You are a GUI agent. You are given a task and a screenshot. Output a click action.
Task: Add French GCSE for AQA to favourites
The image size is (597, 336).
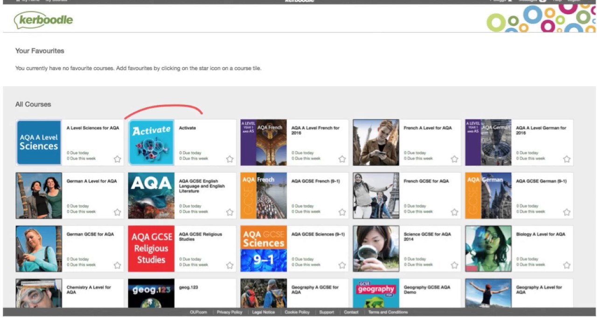click(x=454, y=212)
